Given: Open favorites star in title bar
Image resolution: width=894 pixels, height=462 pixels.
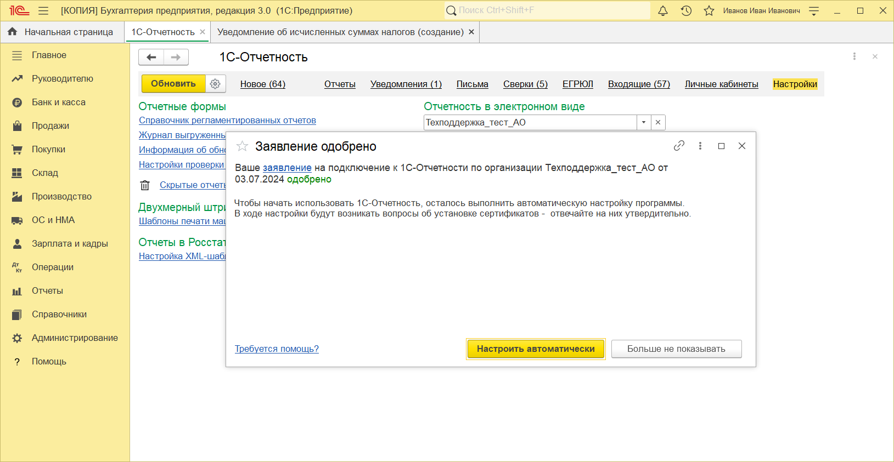Looking at the screenshot, I should tap(709, 10).
